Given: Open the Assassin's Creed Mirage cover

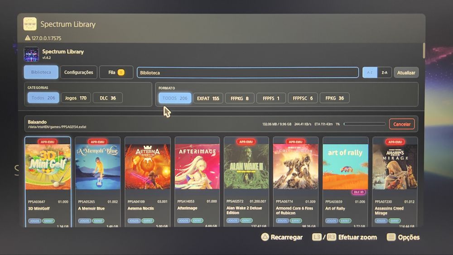Looking at the screenshot, I should 395,167.
